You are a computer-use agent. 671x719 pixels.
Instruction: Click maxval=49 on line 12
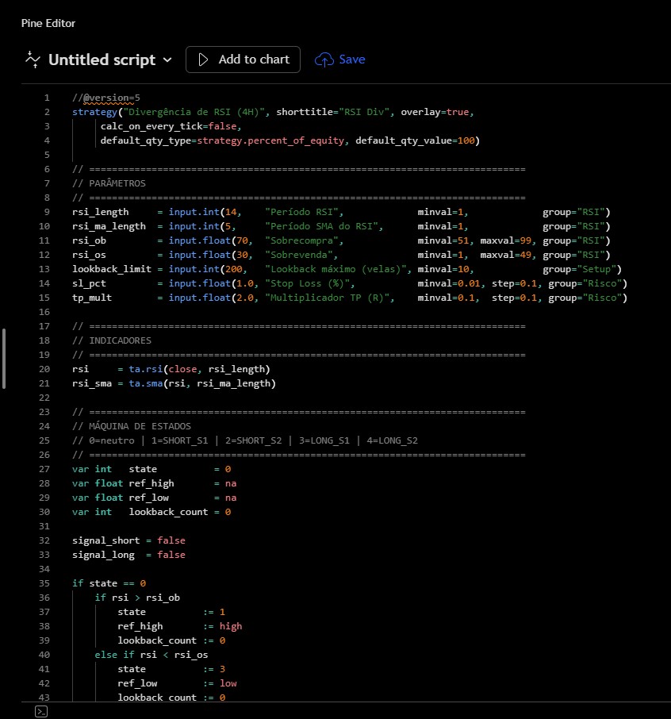coord(505,255)
